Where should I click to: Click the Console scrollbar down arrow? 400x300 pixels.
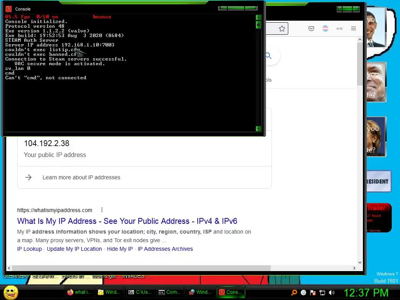point(258,129)
